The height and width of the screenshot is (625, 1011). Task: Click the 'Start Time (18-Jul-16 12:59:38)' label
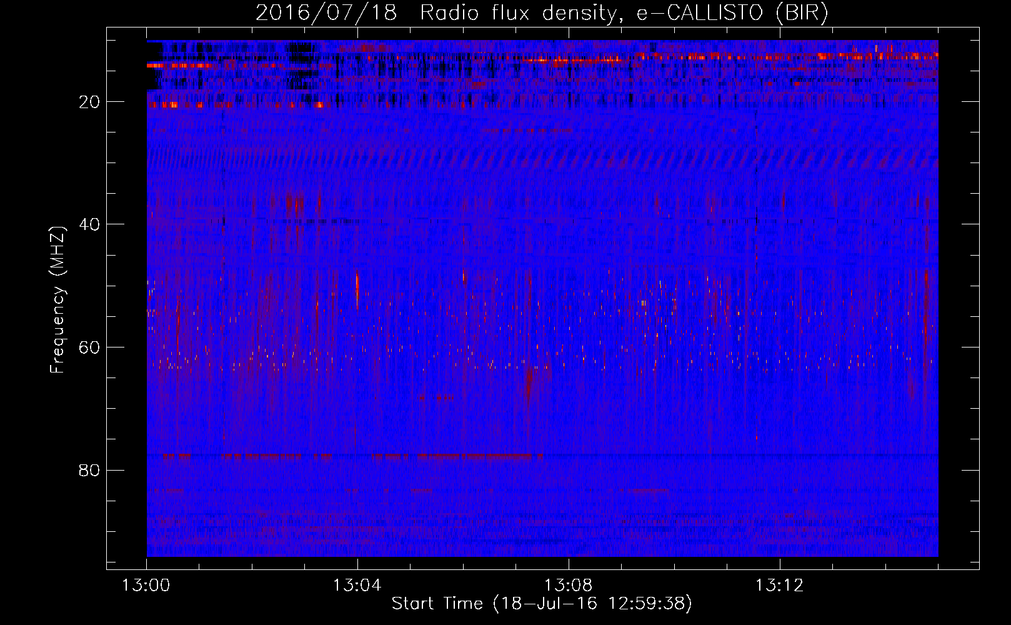click(x=542, y=604)
